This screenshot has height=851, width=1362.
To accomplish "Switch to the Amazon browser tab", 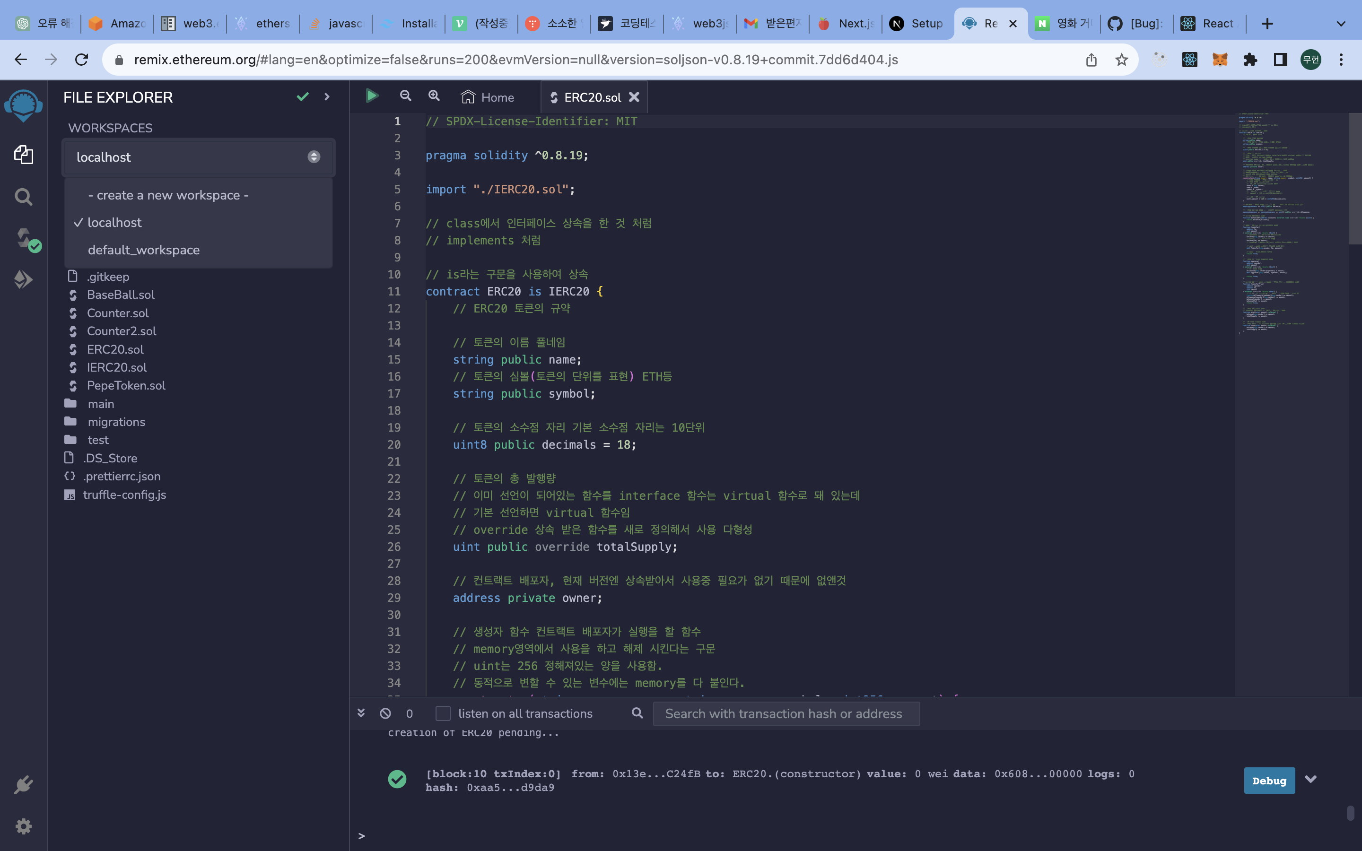I will click(118, 24).
